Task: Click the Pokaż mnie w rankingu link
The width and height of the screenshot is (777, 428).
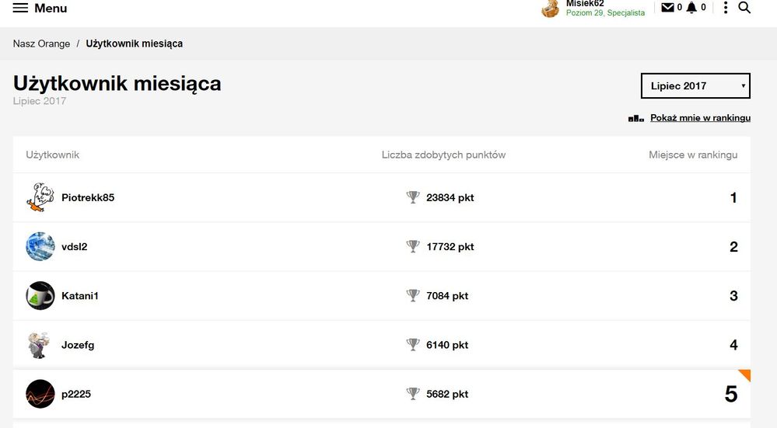Action: (x=700, y=118)
